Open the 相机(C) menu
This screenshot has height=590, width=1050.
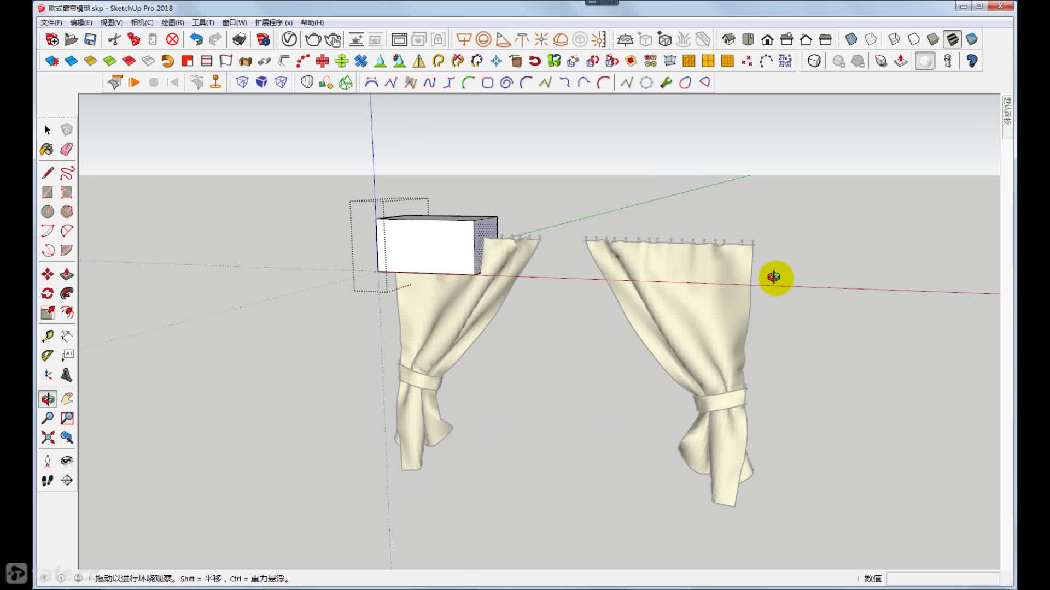pyautogui.click(x=142, y=22)
